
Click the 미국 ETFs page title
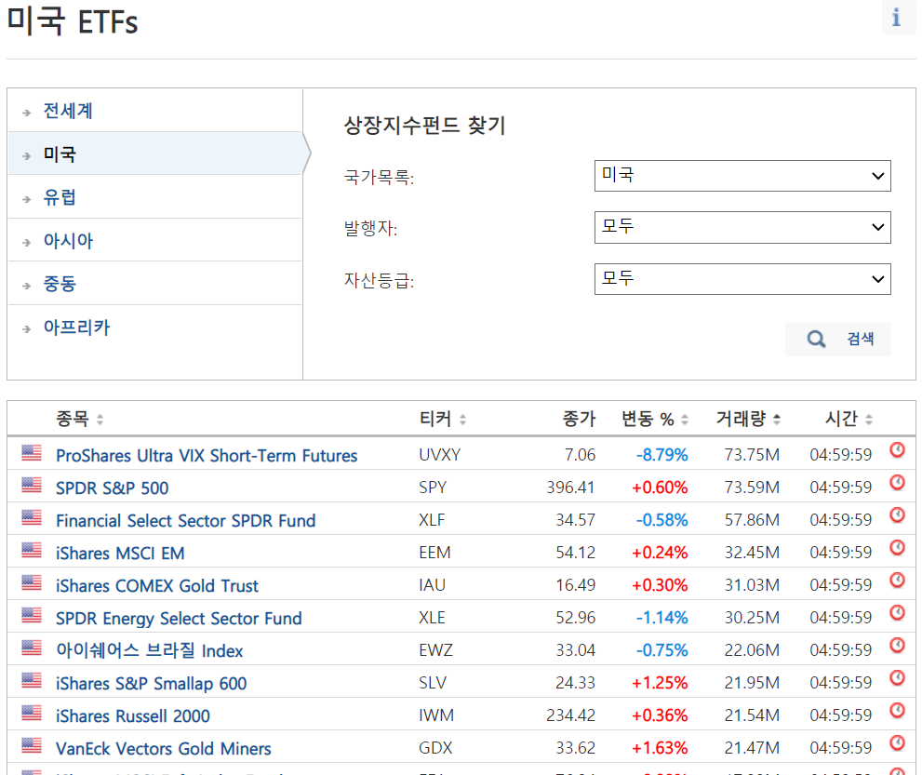(x=73, y=21)
